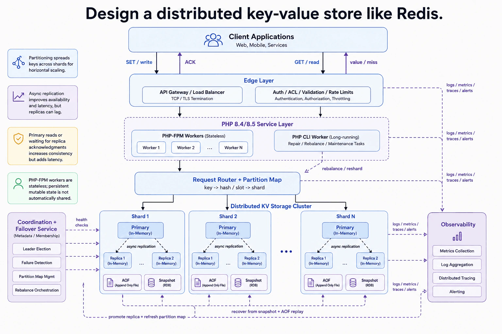502x334 pixels.
Task: Select the API Gateway / Load Balancer box
Action: [x=192, y=95]
